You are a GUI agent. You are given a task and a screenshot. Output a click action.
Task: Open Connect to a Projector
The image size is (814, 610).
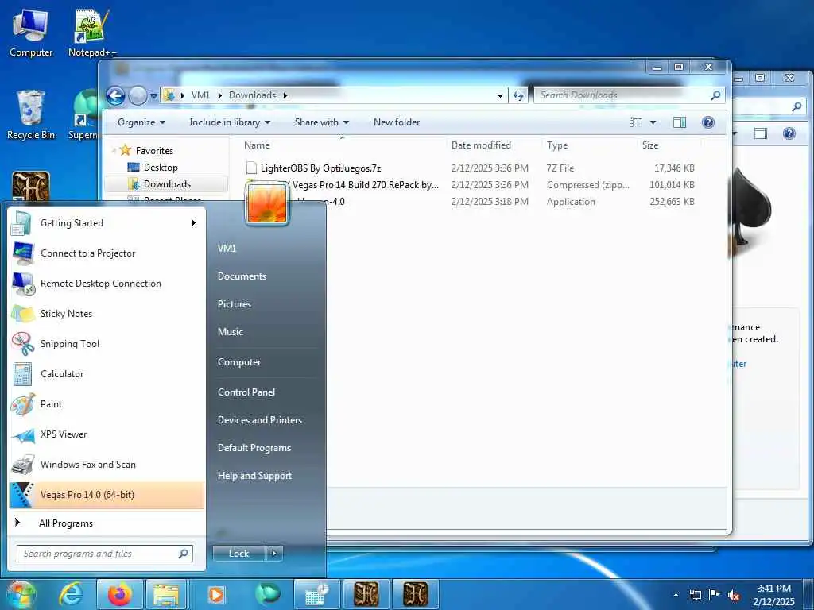tap(107, 253)
